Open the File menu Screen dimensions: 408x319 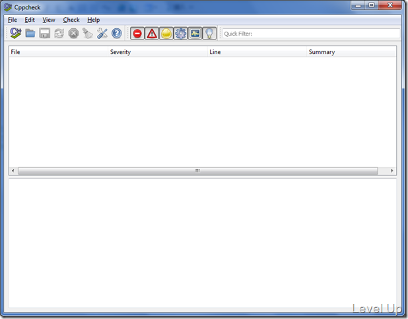click(13, 20)
